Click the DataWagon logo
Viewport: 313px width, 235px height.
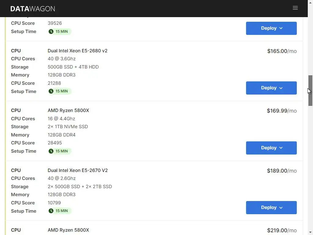tap(33, 9)
